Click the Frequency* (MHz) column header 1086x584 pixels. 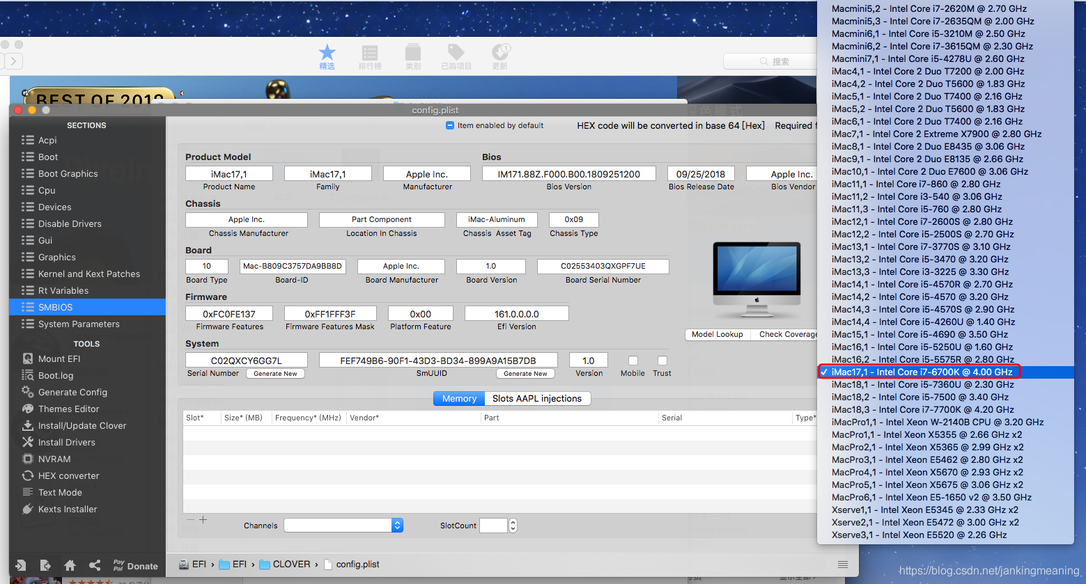pyautogui.click(x=308, y=418)
